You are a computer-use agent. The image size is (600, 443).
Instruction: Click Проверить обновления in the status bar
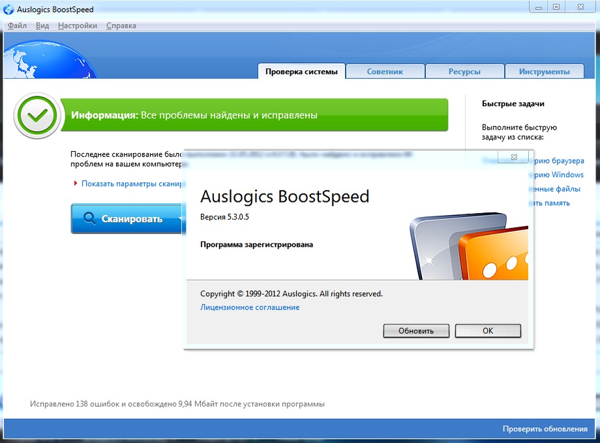pos(545,429)
